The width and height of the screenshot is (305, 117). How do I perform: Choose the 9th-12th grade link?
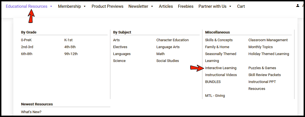(71, 54)
